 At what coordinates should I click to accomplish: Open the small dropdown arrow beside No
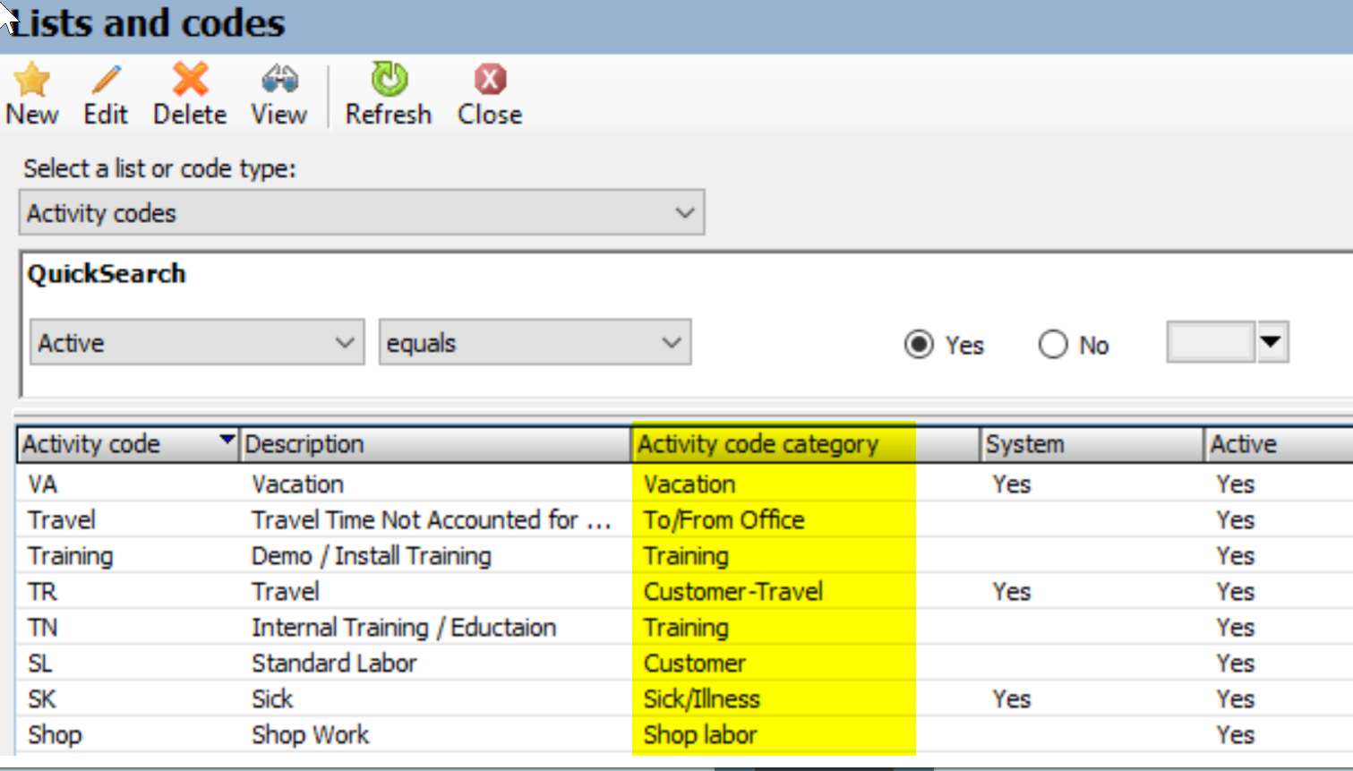coord(1272,342)
